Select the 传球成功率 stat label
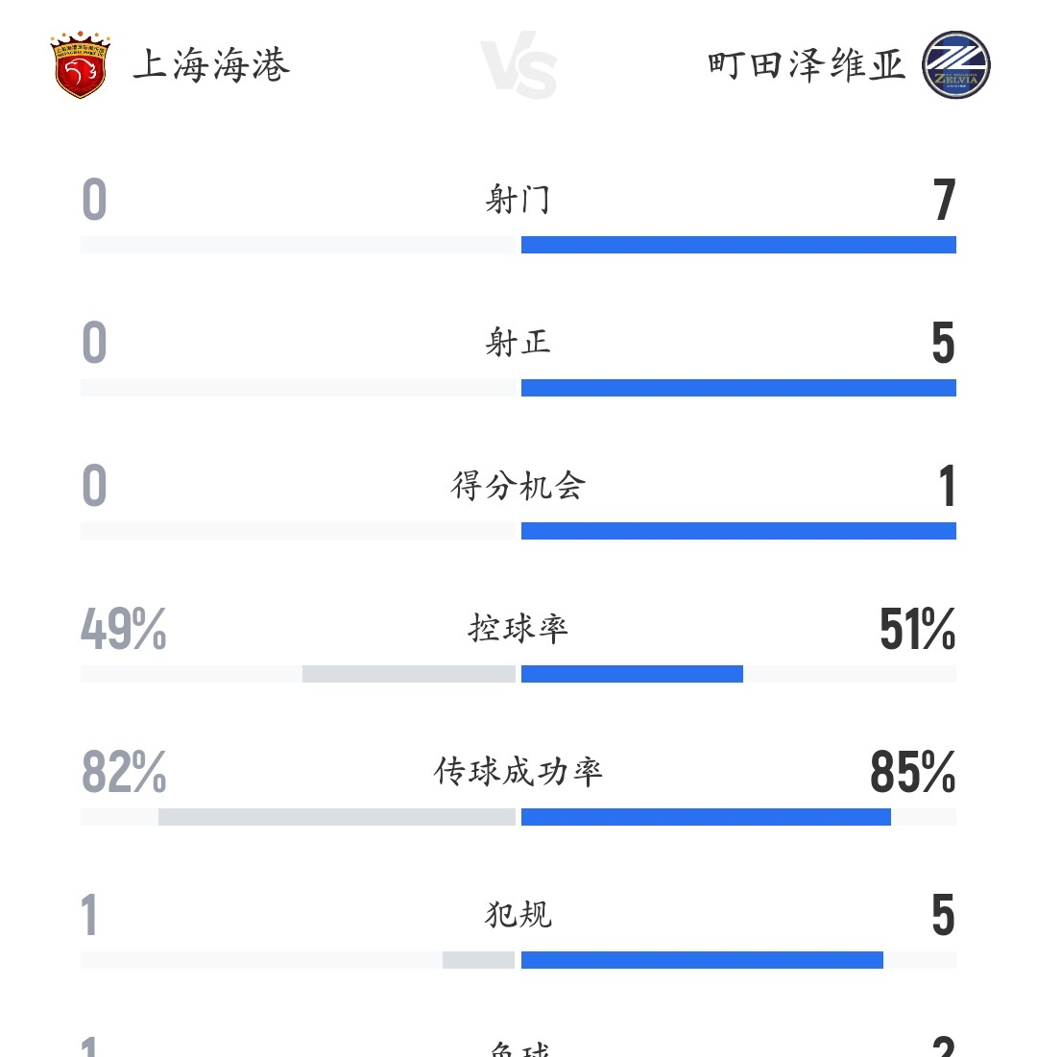The image size is (1037, 1057). click(x=518, y=772)
